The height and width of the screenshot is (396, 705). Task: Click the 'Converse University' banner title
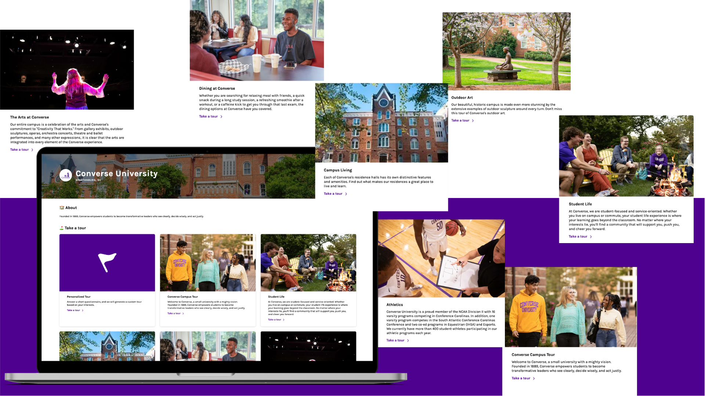(x=117, y=174)
